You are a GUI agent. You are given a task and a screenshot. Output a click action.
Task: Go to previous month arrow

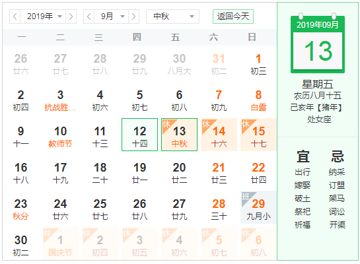(x=89, y=16)
